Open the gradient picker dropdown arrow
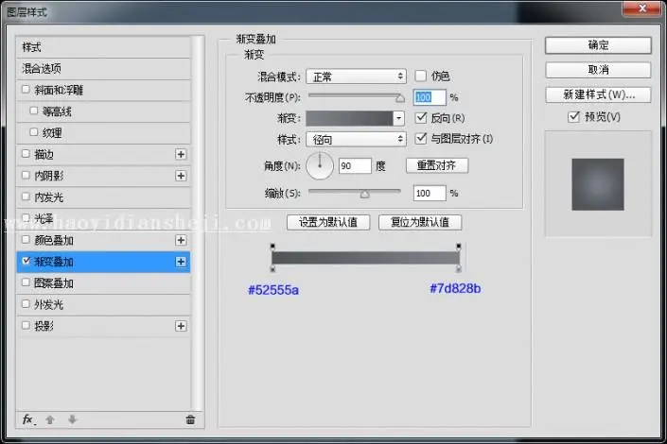The height and width of the screenshot is (444, 667). (398, 118)
